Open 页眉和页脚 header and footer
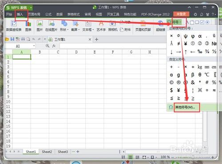This screenshot has height=164, width=222. coord(143,26)
